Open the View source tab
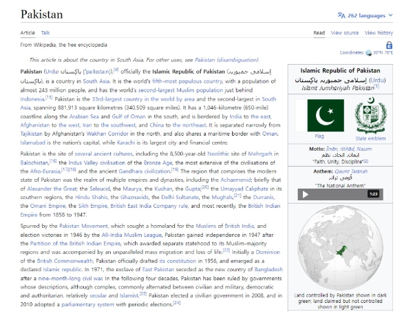 point(345,32)
